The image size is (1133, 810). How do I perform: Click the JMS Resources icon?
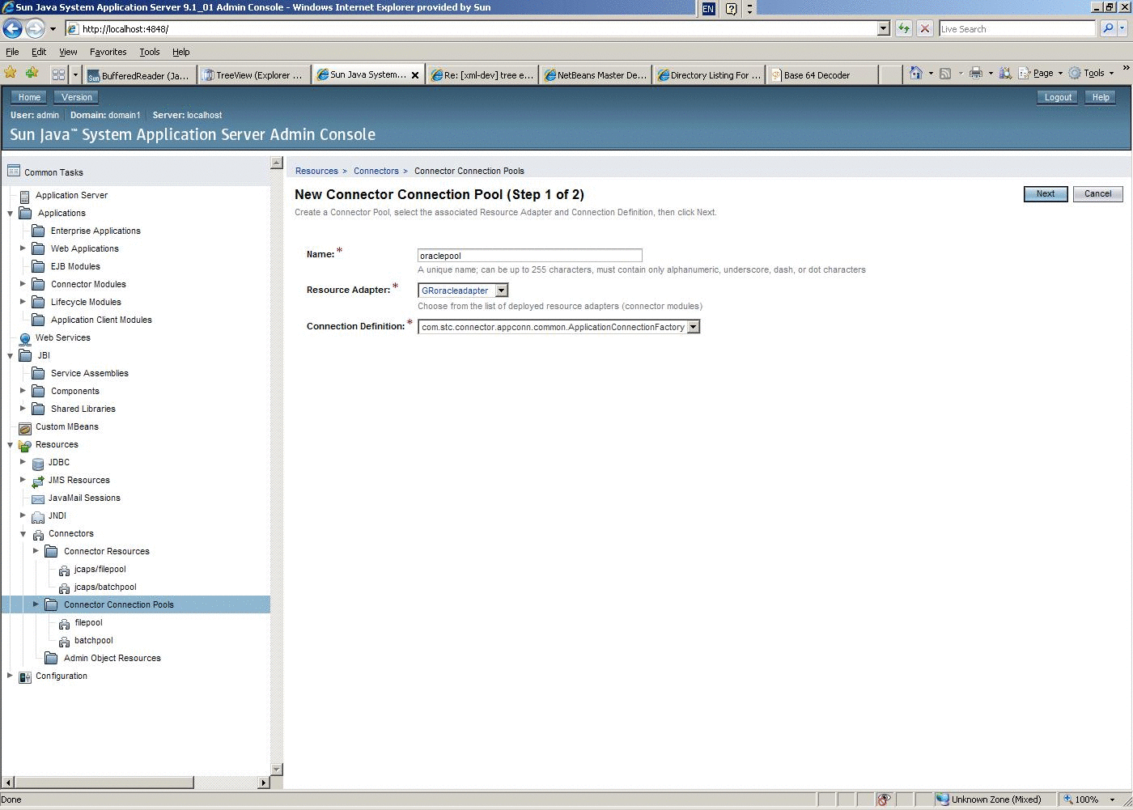point(38,481)
